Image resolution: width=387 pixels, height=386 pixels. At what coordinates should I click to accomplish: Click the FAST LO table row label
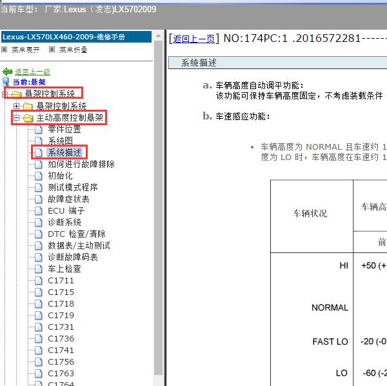pos(330,341)
